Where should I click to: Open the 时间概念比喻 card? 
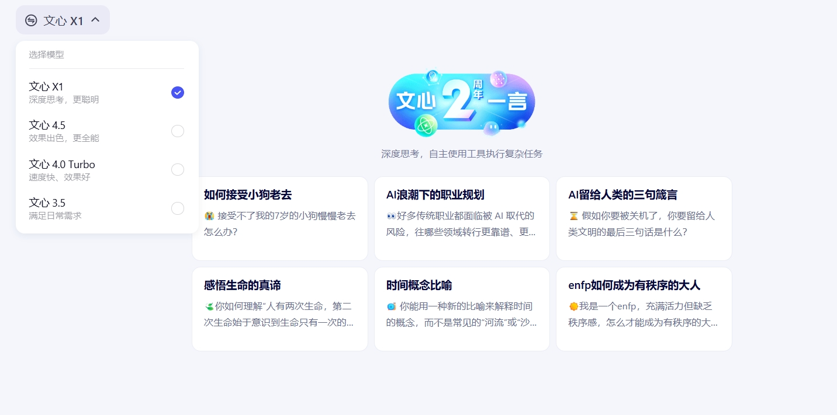(x=462, y=309)
